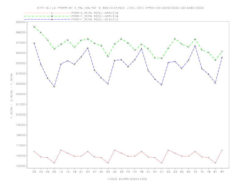This screenshot has height=187, width=242.
Task: Click the x-axis title FHOUR VHHMM:0000>1200
Action: [127, 179]
